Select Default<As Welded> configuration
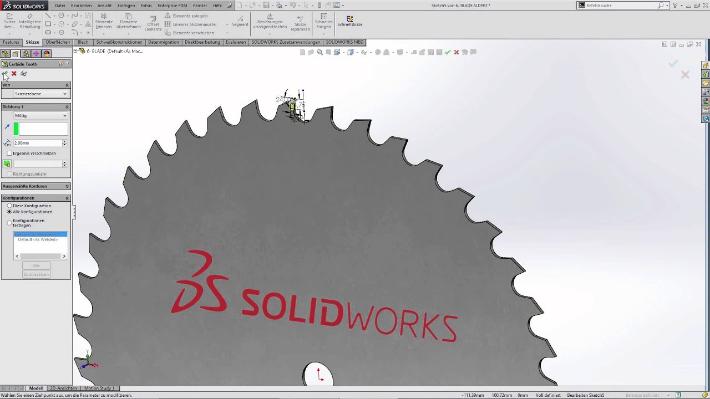 pos(38,239)
